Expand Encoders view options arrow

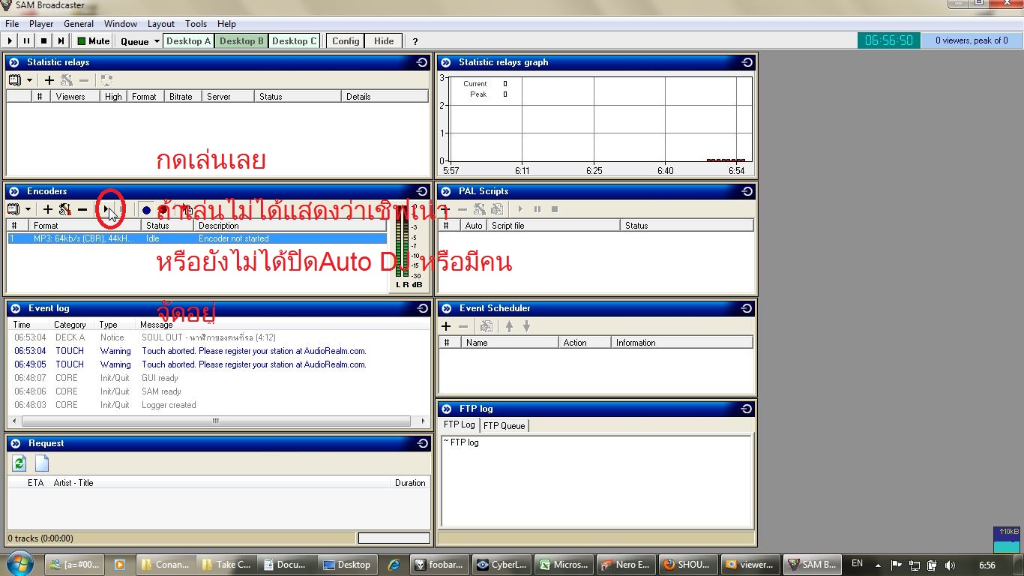pos(28,210)
